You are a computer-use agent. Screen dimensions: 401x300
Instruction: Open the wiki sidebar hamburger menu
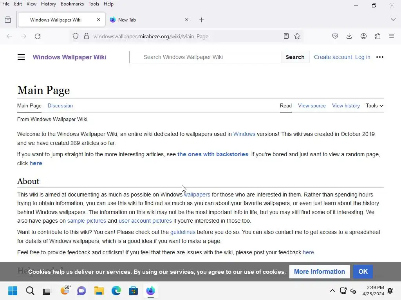click(21, 57)
